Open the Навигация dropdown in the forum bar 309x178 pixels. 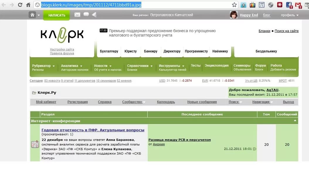pos(262,102)
